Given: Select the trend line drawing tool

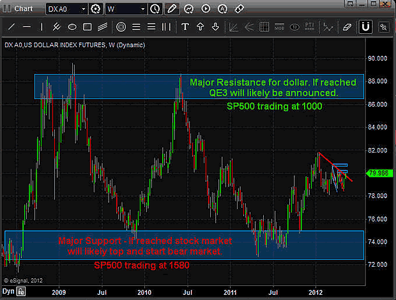Looking at the screenshot, I should click(11, 27).
